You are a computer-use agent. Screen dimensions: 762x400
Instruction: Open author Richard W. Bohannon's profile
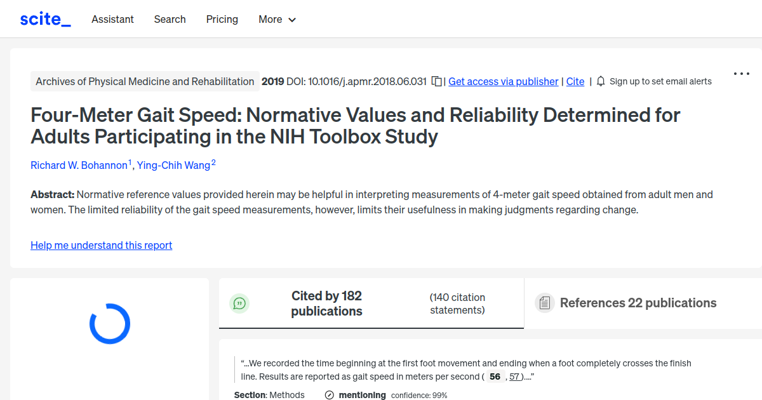click(x=79, y=165)
